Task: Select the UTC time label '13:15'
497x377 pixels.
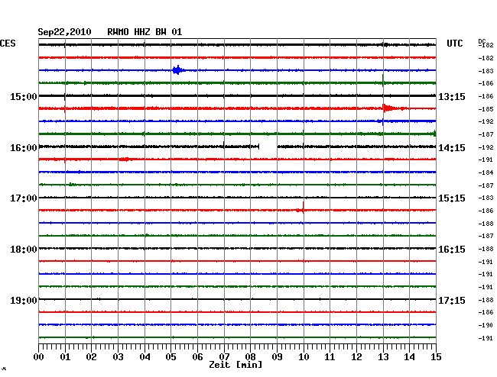Action: pyautogui.click(x=452, y=96)
